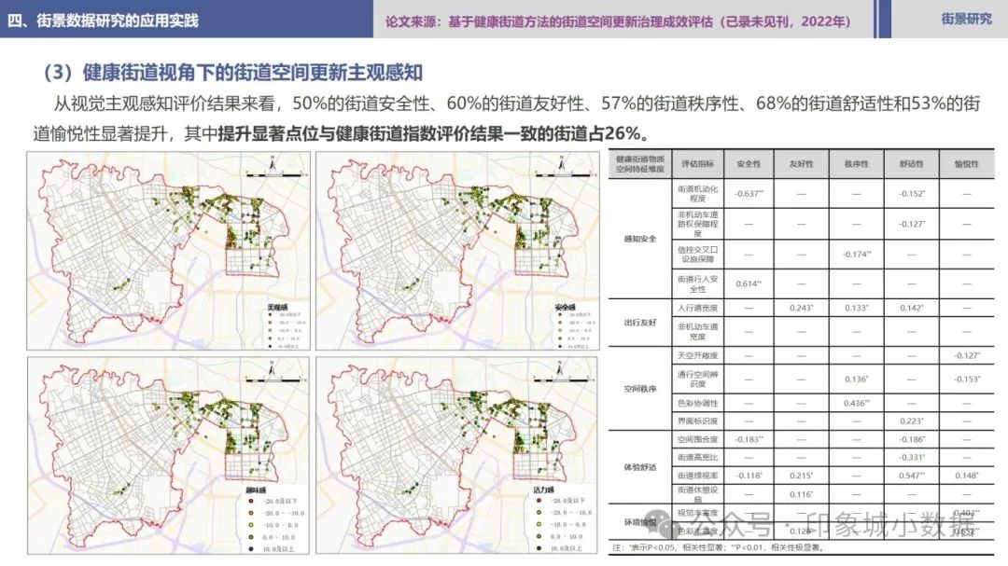Screen dimensions: 1008x566
Task: Select the 安全感 map thumbnail
Action: (457, 251)
